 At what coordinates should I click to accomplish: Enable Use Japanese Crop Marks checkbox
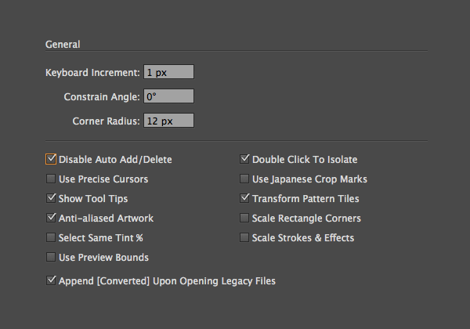click(245, 179)
